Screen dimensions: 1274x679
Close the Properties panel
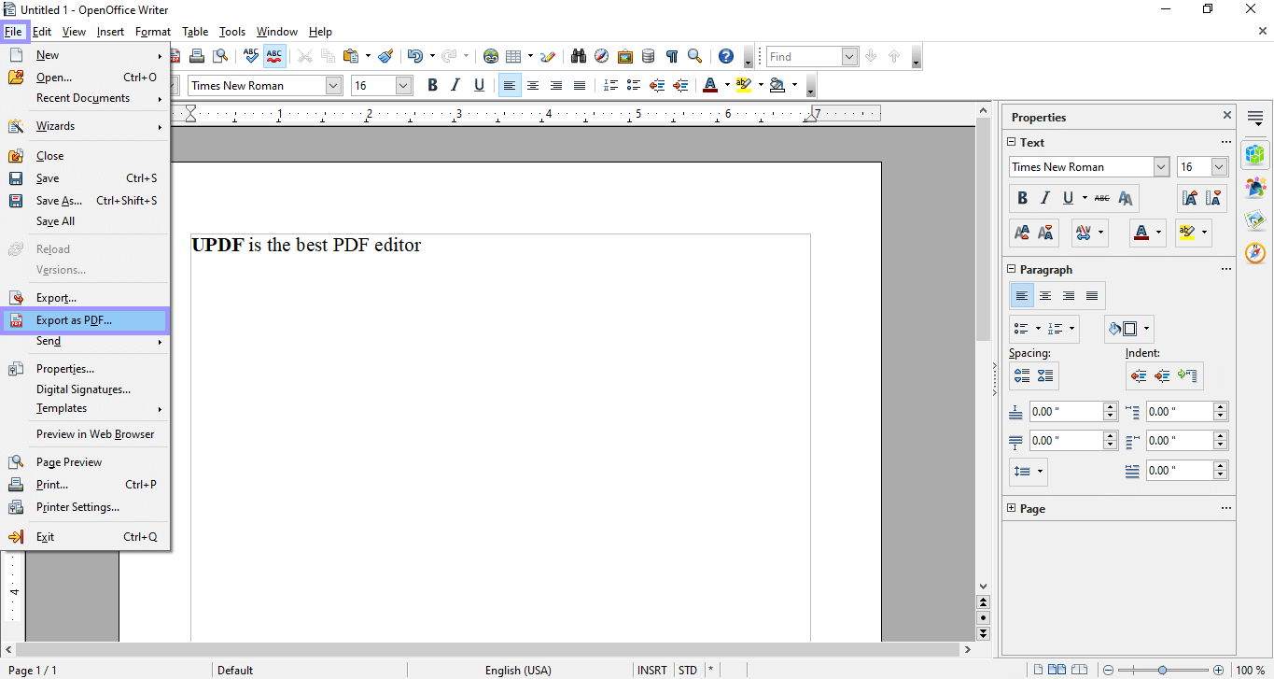tap(1226, 115)
